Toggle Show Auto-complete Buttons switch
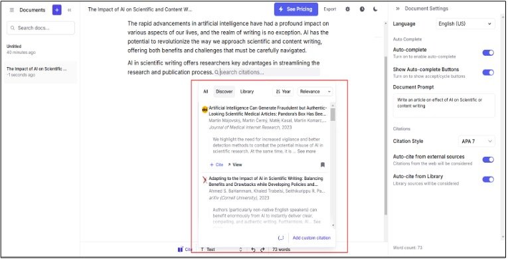Viewport: 508px width, 259px height. pos(488,72)
